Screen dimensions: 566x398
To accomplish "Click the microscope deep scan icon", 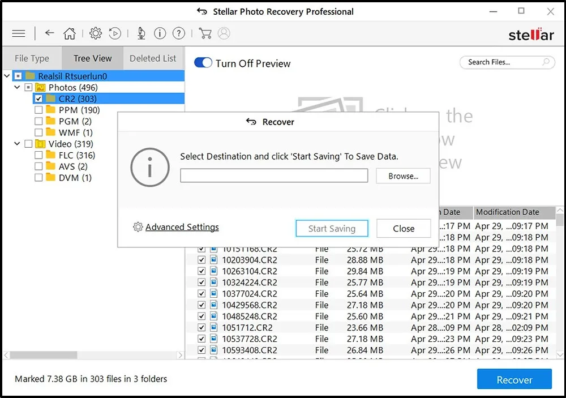I will 141,33.
